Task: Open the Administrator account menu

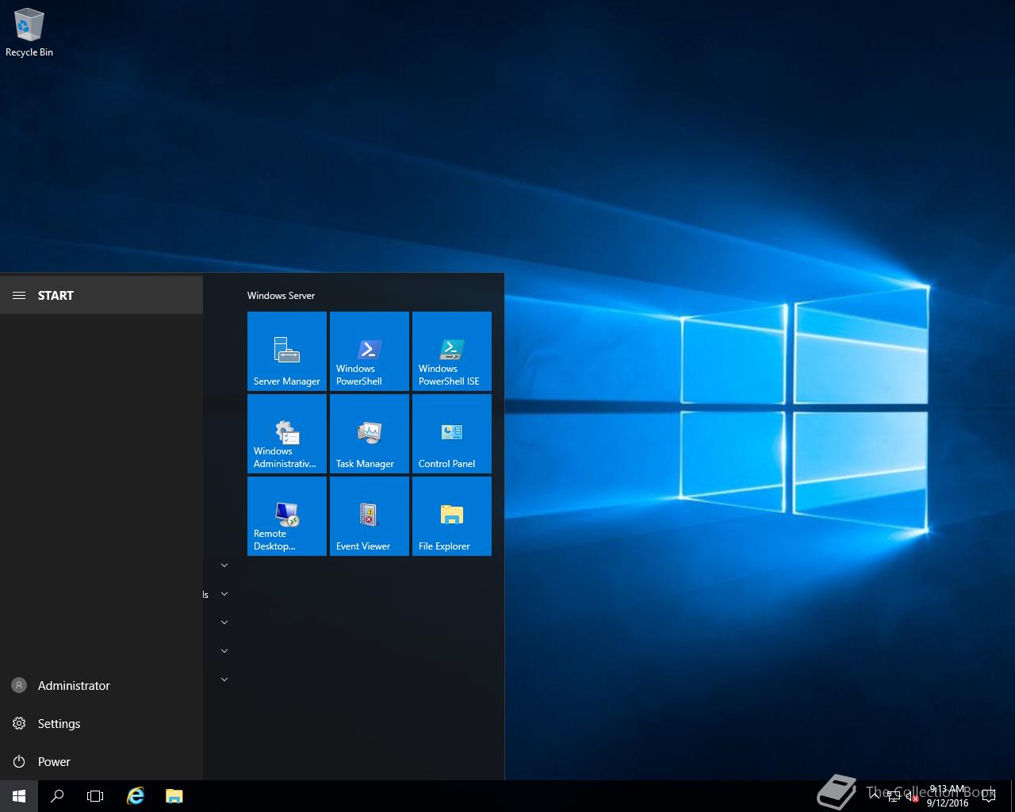Action: coord(101,685)
